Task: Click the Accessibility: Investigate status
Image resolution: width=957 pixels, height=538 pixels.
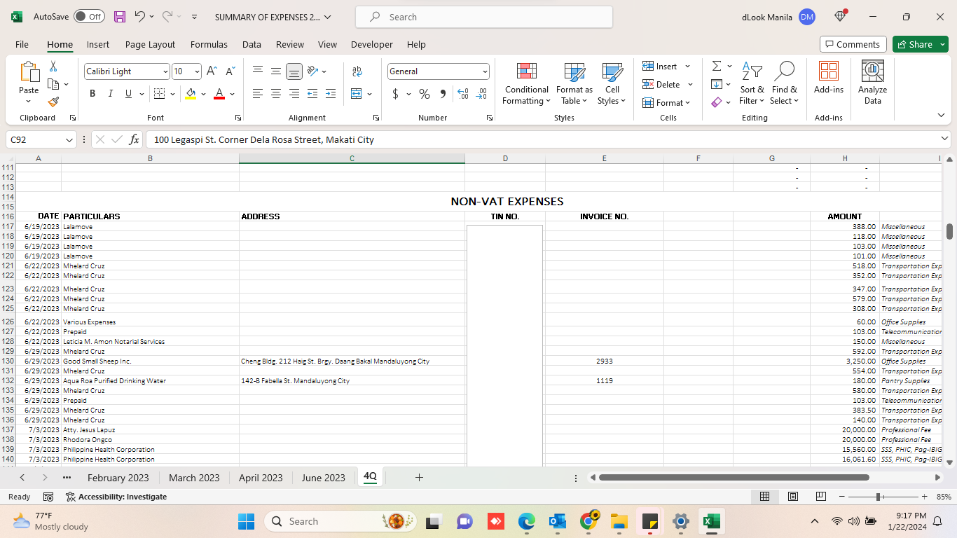Action: pyautogui.click(x=116, y=497)
